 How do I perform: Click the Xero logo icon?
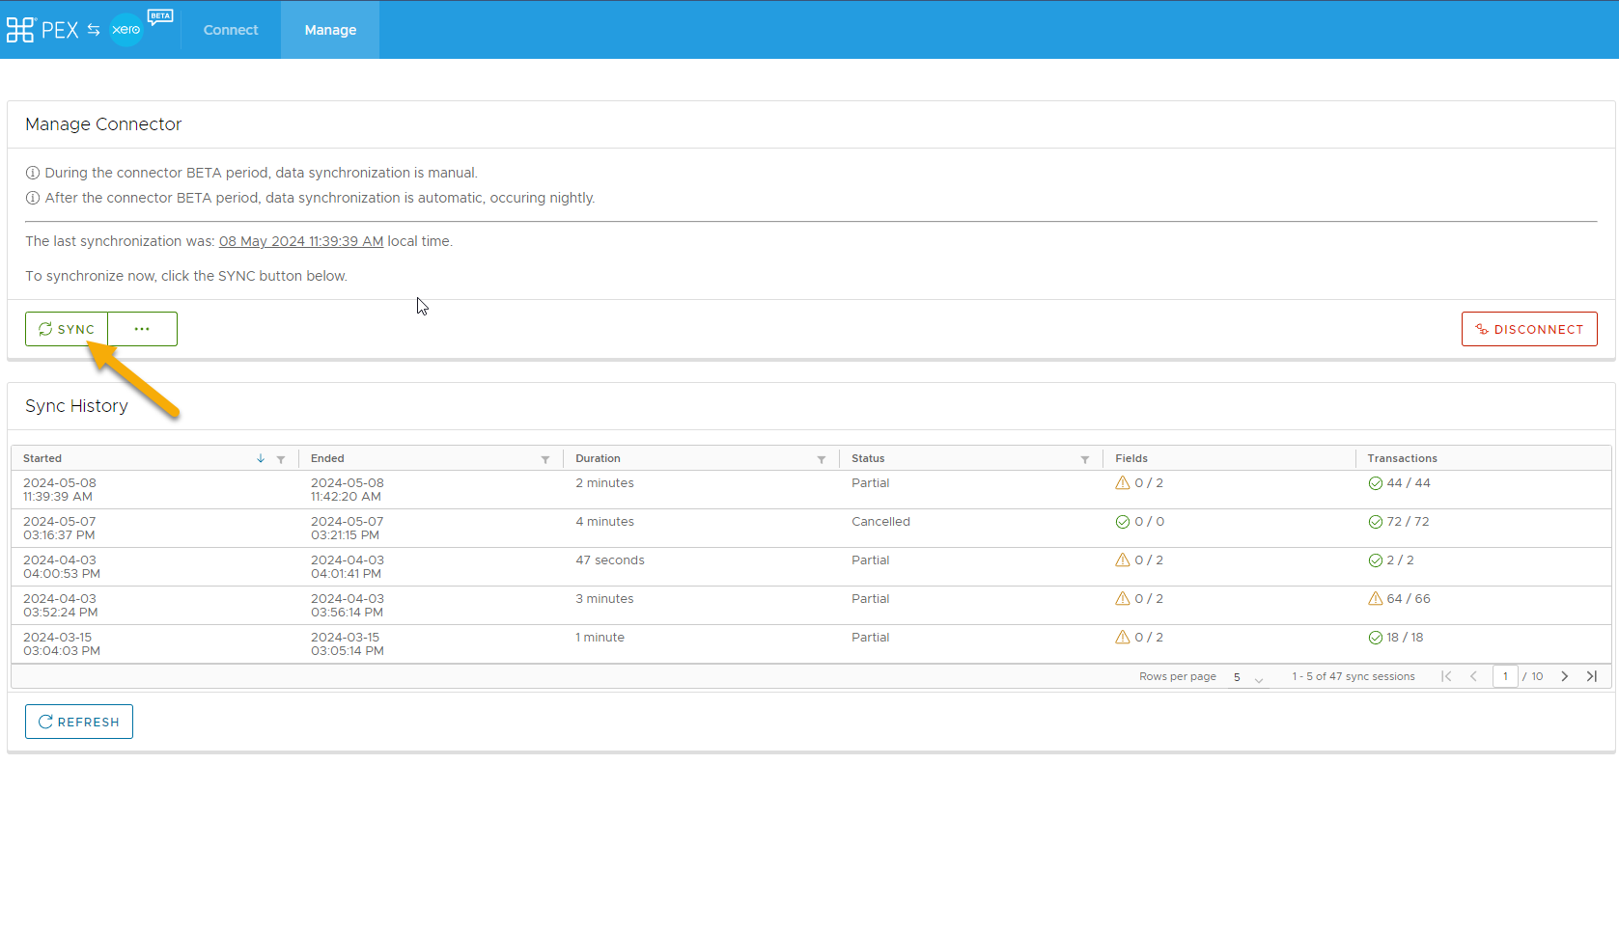tap(126, 30)
